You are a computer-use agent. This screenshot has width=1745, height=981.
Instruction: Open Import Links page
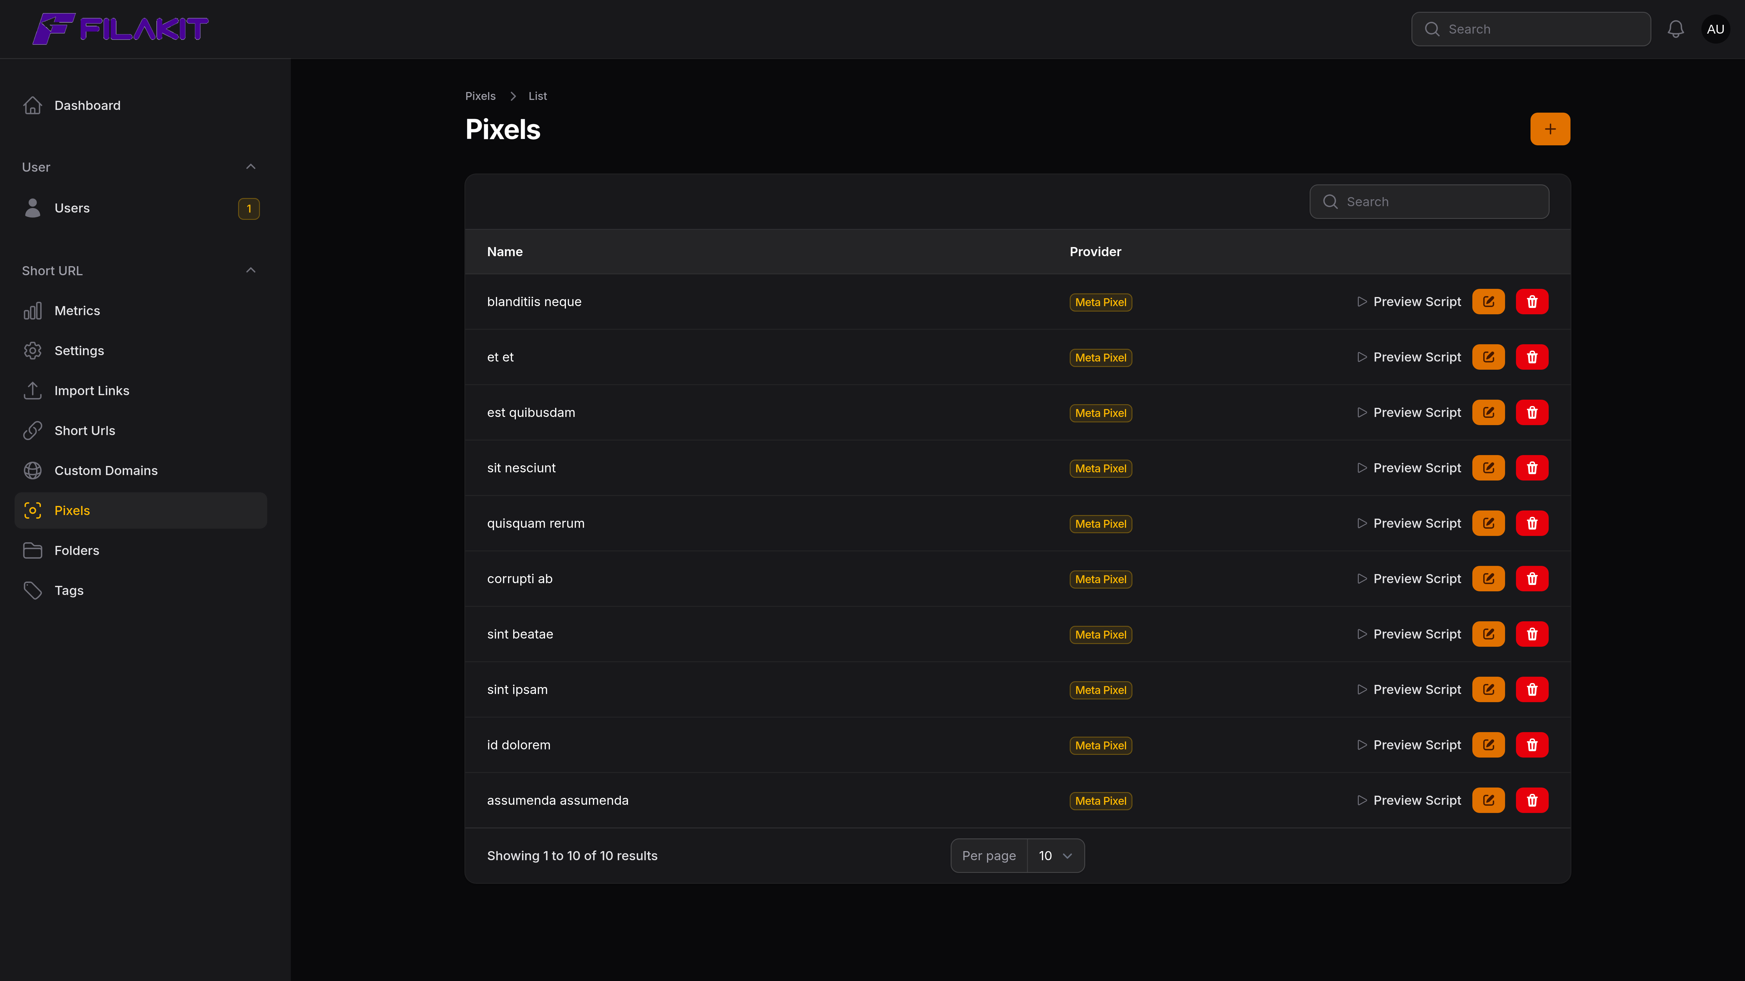[141, 391]
